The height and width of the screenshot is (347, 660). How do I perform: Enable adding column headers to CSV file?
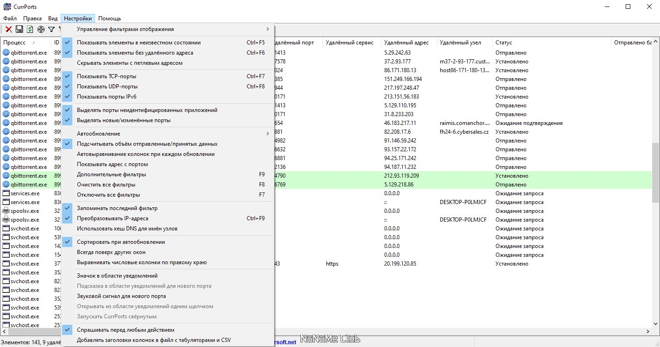168,340
